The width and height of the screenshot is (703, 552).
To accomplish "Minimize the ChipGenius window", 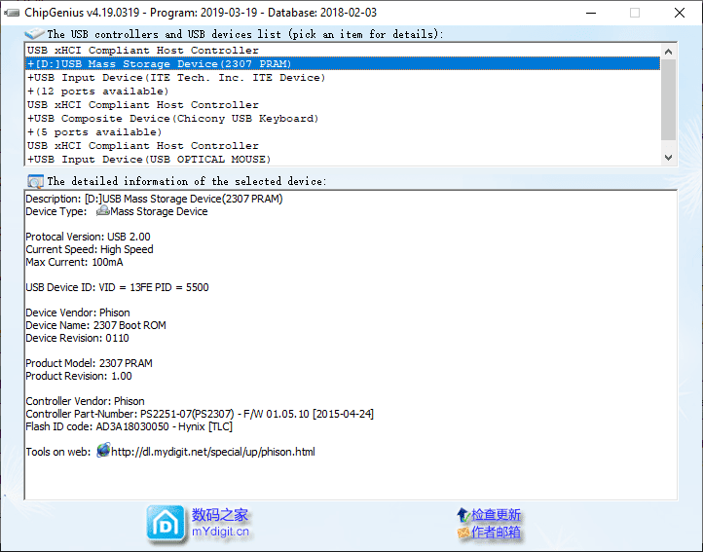I will pos(591,13).
